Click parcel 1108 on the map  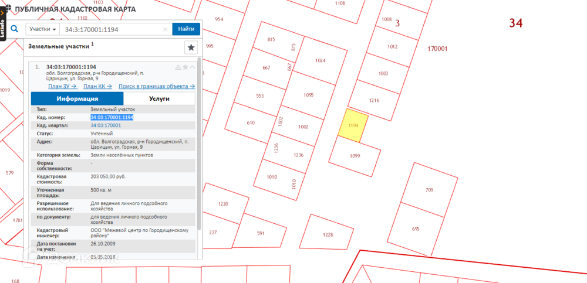(340, 4)
